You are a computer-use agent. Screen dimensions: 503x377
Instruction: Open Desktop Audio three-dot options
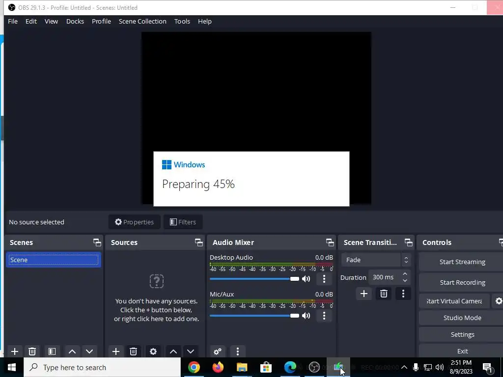point(324,279)
